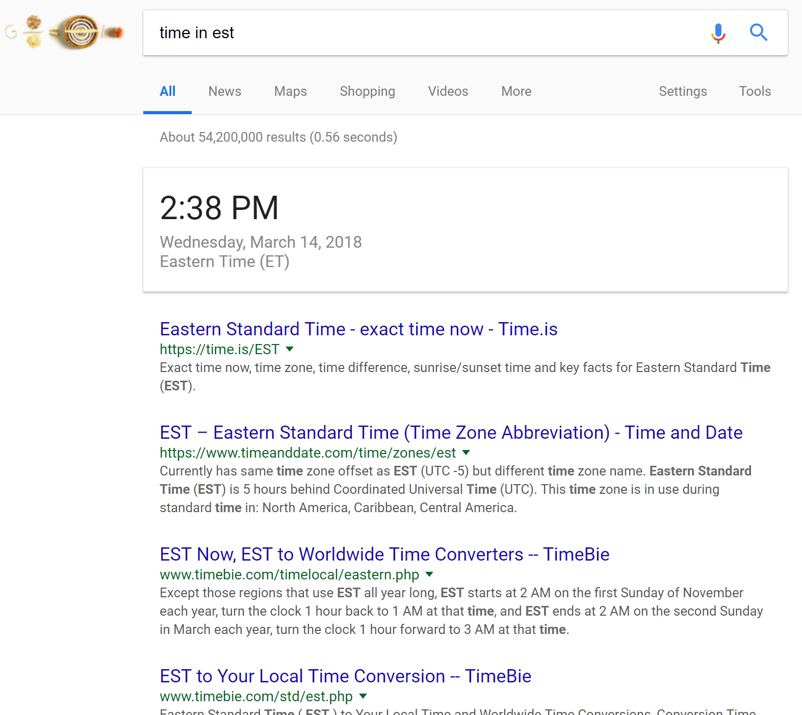Show the search Tools options
This screenshot has height=715, width=802.
tap(755, 91)
